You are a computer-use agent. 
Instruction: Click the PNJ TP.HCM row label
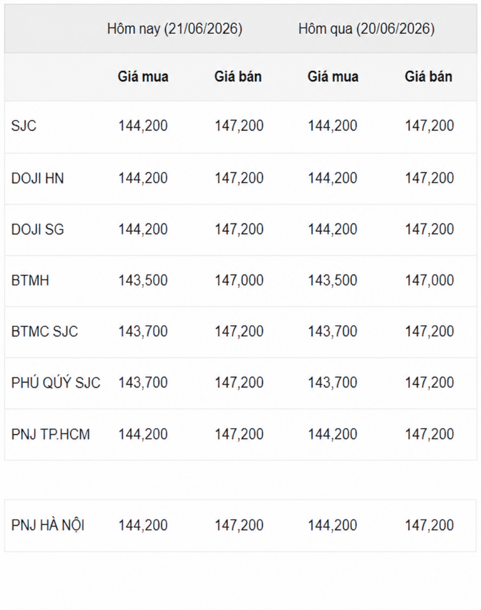(50, 434)
